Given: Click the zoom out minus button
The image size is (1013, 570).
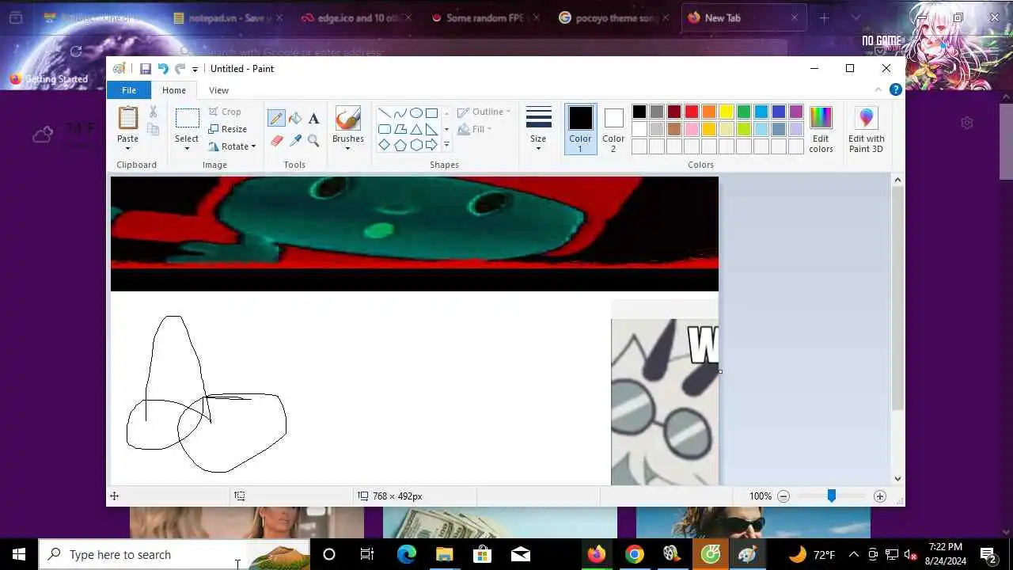Looking at the screenshot, I should coord(783,496).
